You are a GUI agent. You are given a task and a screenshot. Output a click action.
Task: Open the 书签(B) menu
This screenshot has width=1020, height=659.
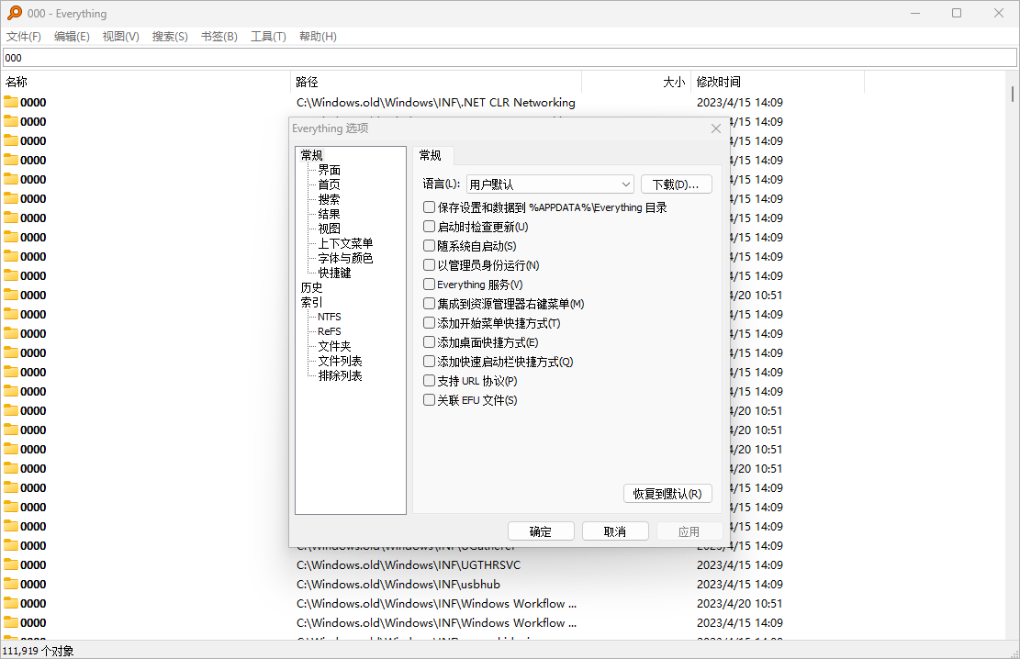[x=219, y=37]
